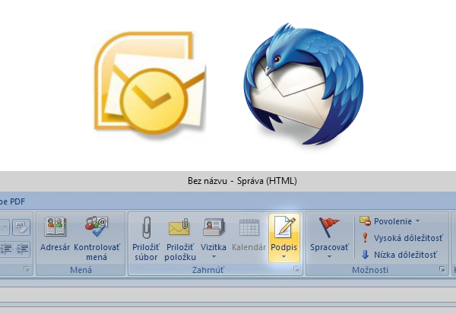Viewport: 456px width, 314px height.
Task: Set Nízka dôležitosť low importance
Action: coord(399,255)
